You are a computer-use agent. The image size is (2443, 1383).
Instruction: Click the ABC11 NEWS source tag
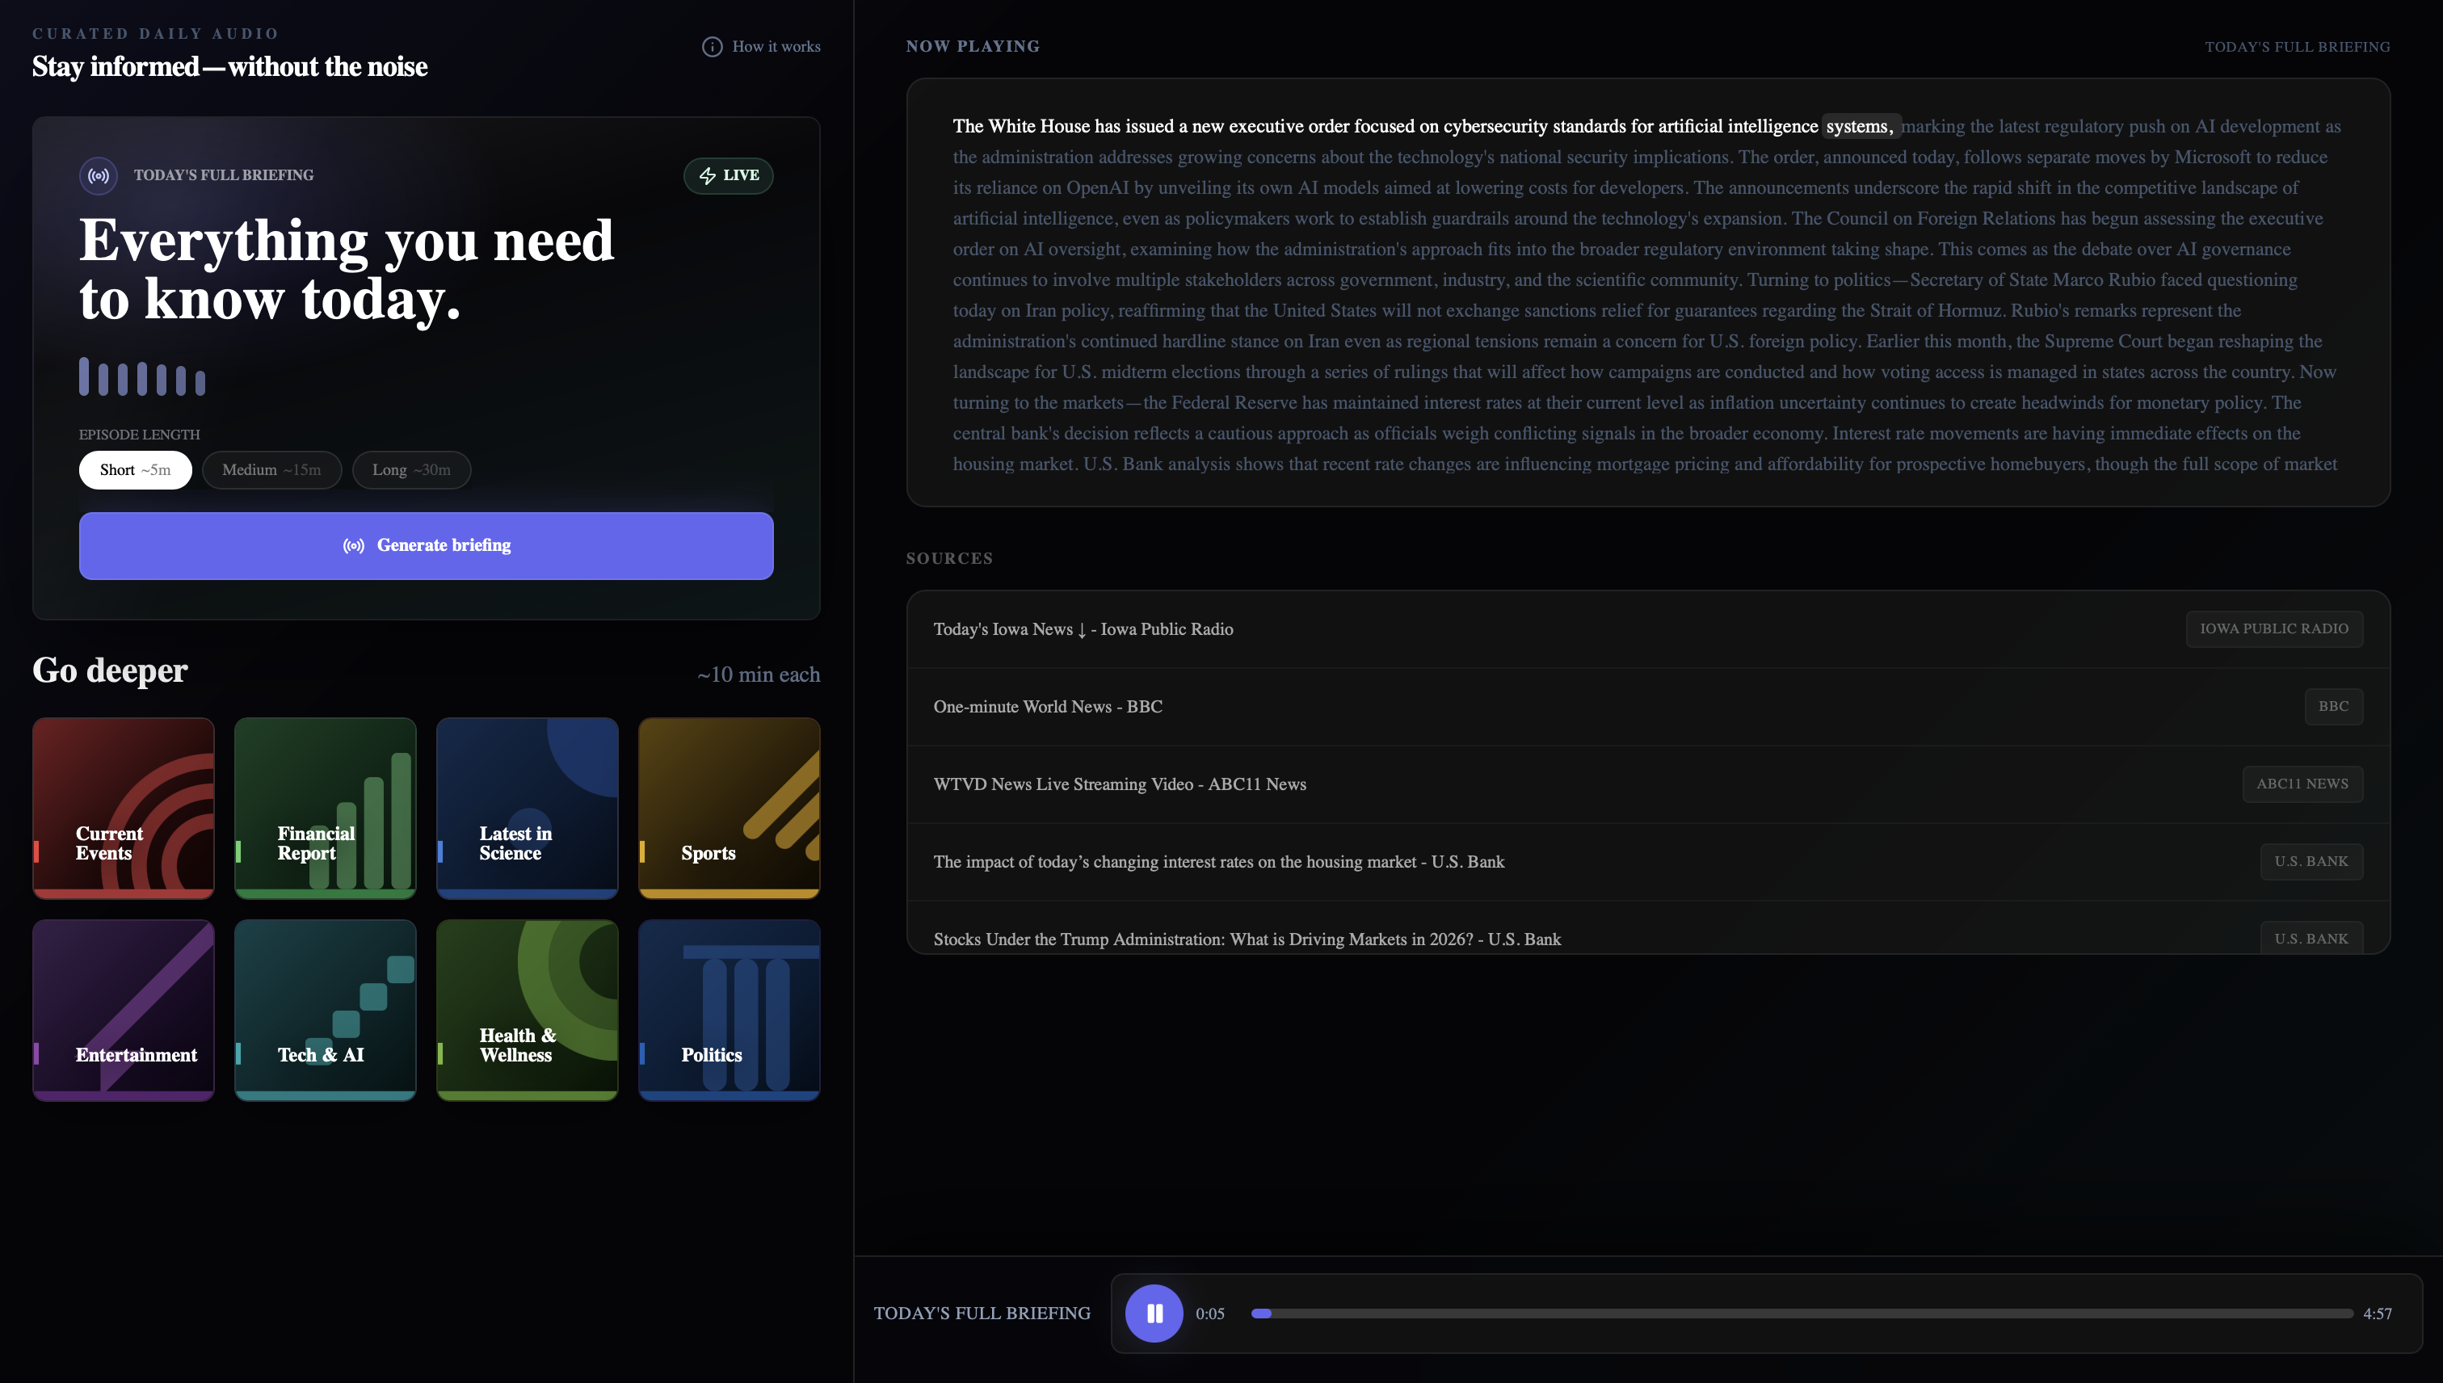(x=2302, y=784)
